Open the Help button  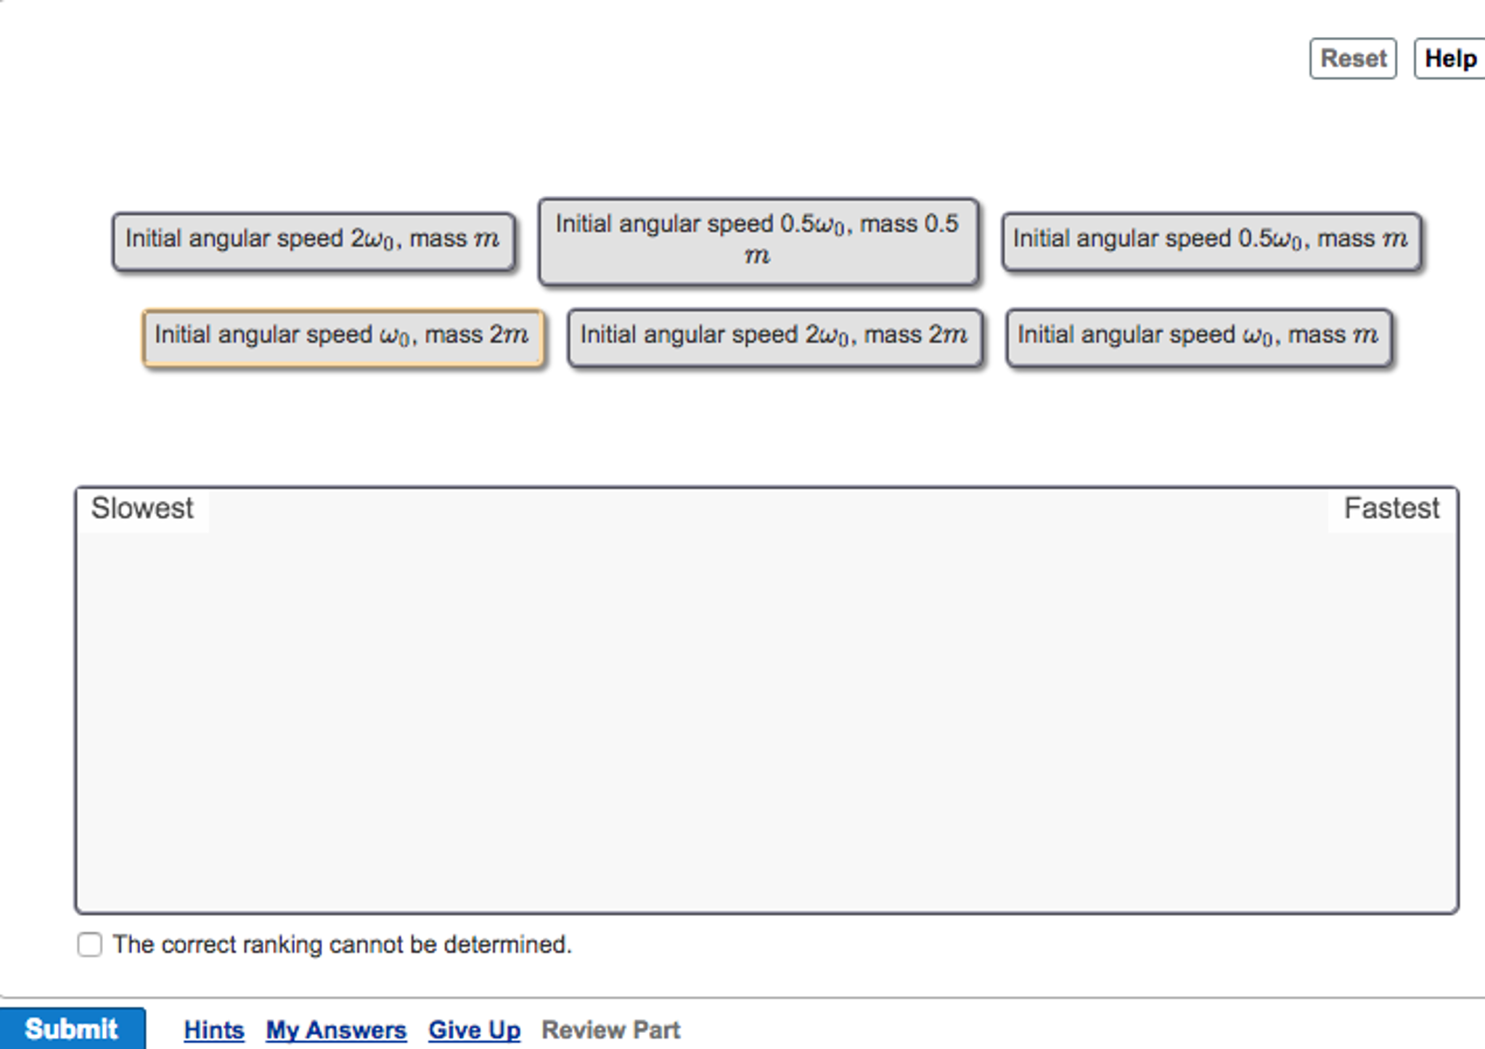click(1449, 59)
